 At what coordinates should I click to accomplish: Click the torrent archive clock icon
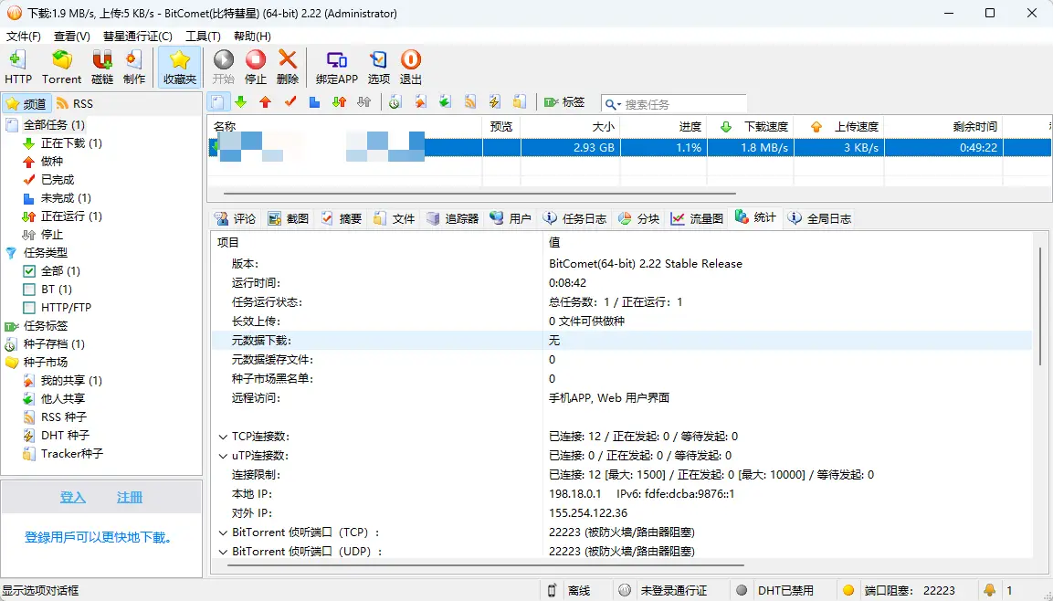pos(395,102)
